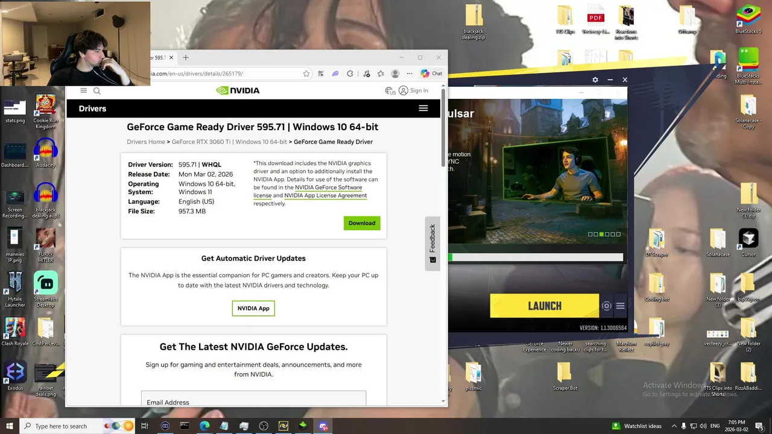Click the launcher title bar gear icon
This screenshot has height=434, width=772.
[x=595, y=80]
